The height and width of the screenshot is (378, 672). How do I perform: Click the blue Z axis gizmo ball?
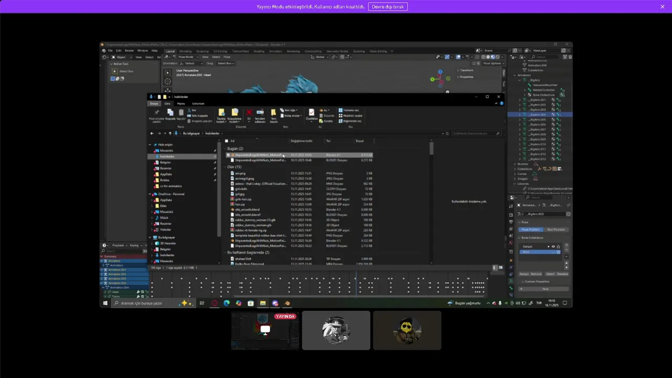[440, 71]
